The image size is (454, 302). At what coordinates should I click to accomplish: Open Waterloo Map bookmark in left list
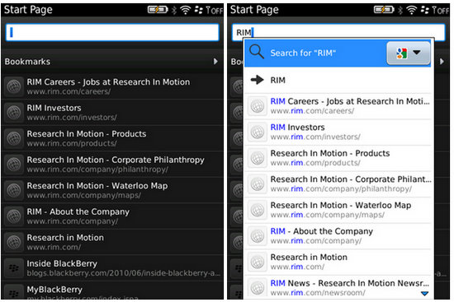(112, 190)
